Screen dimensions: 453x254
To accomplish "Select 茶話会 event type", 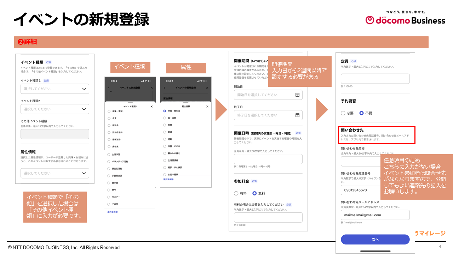I will (109, 125).
